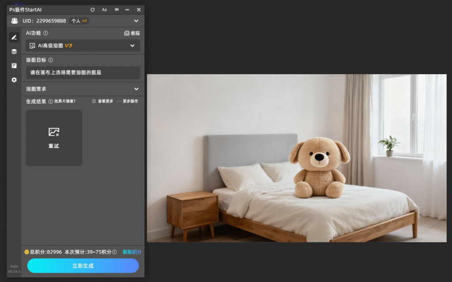The image size is (452, 282).
Task: Click the info icon next to 本次预计 points
Action: tap(114, 252)
